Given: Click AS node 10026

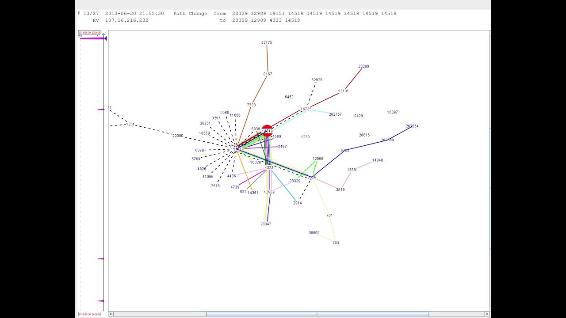Looking at the screenshot, I should pyautogui.click(x=256, y=163).
